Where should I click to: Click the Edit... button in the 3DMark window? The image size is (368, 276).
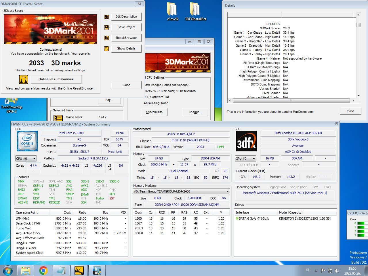coord(109,100)
